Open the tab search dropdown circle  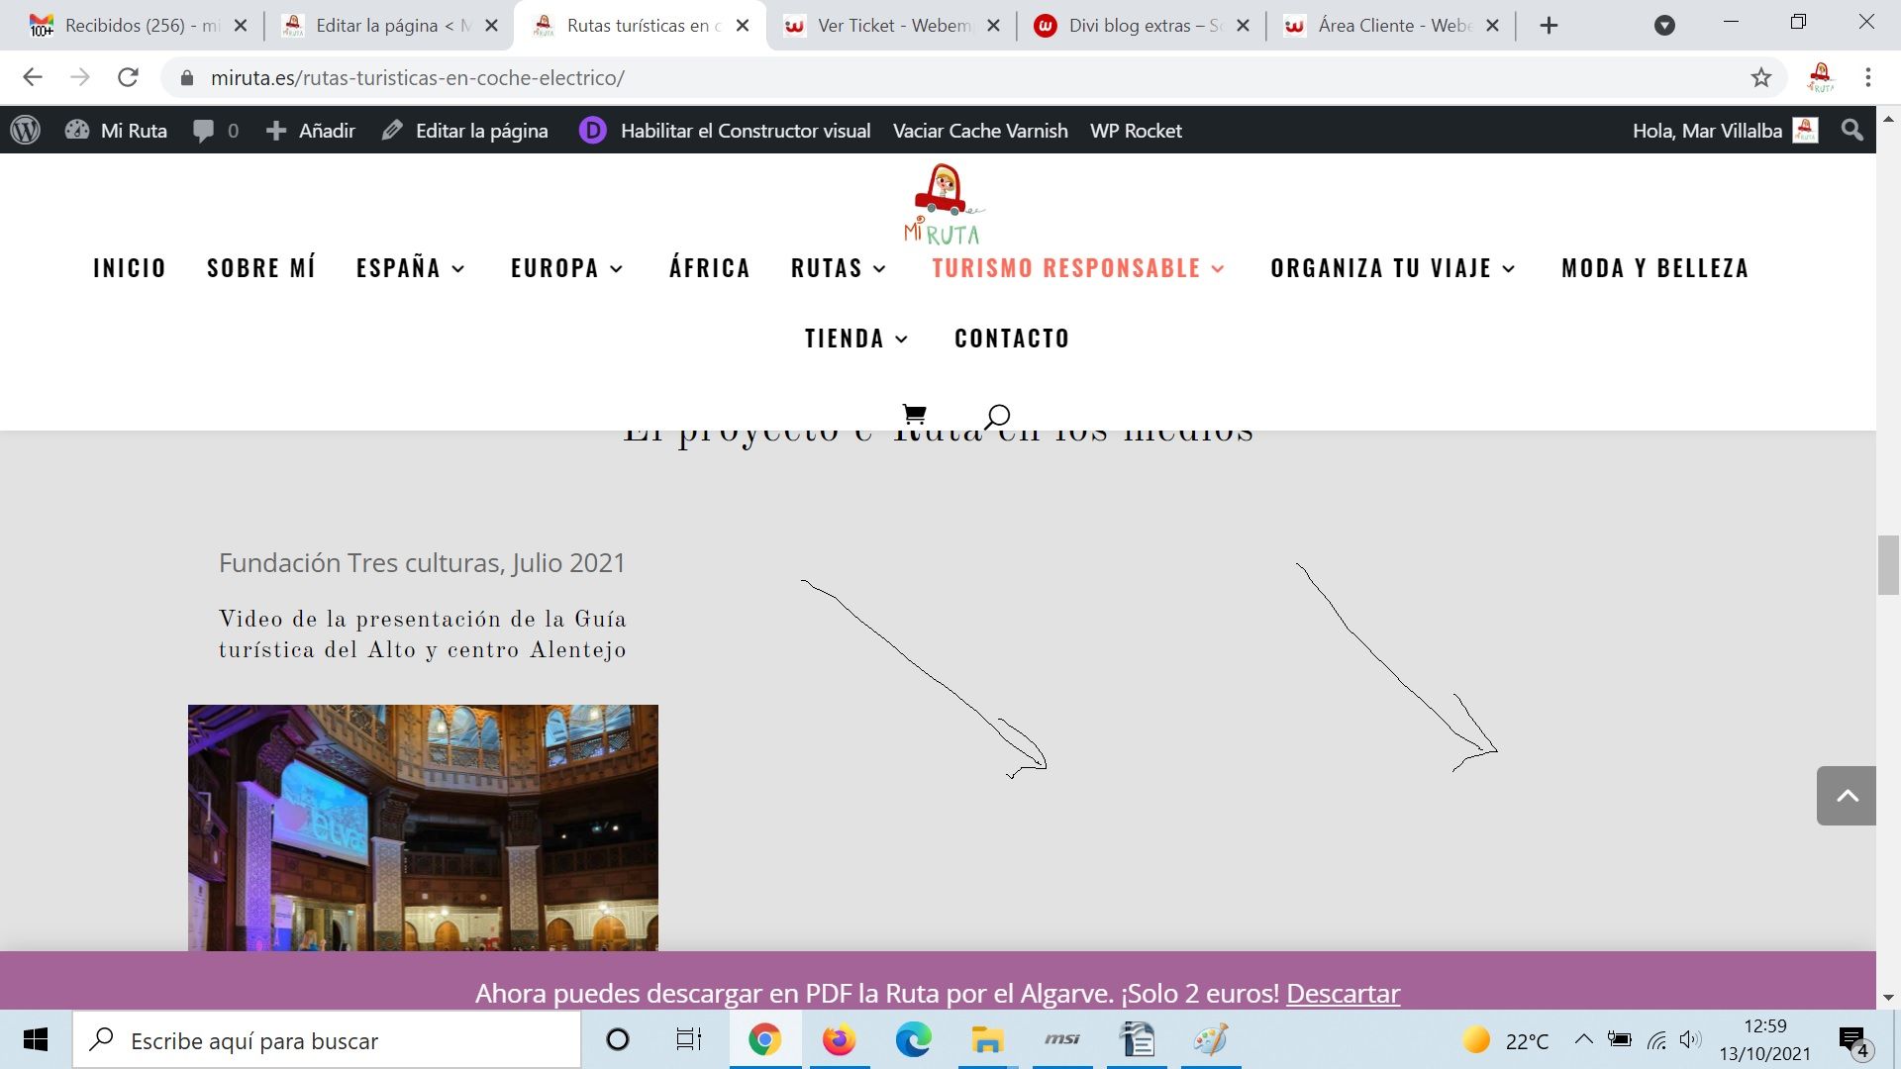pos(1665,26)
